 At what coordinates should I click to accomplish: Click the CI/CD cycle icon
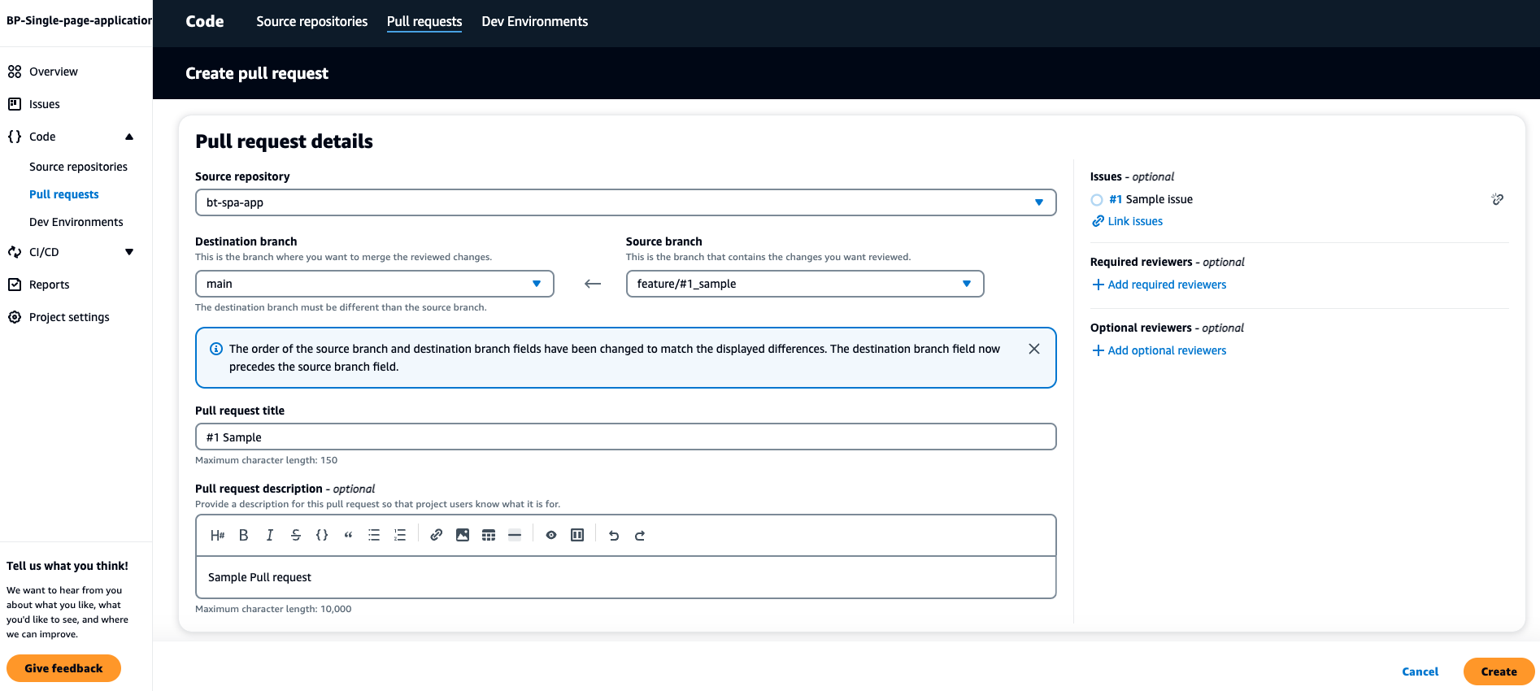tap(15, 252)
